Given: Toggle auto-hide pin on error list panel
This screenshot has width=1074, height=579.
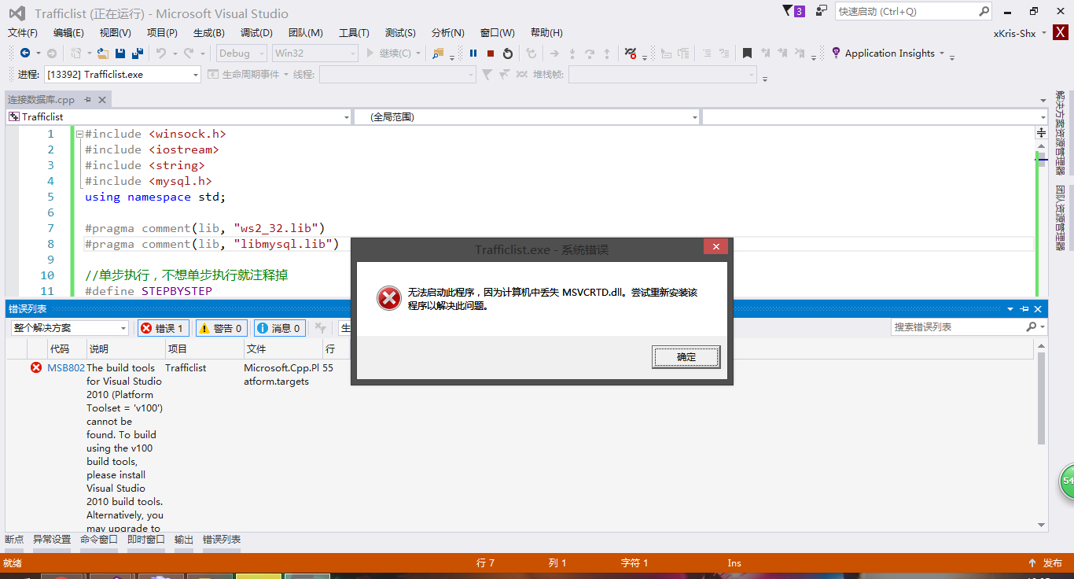Looking at the screenshot, I should (x=1024, y=309).
